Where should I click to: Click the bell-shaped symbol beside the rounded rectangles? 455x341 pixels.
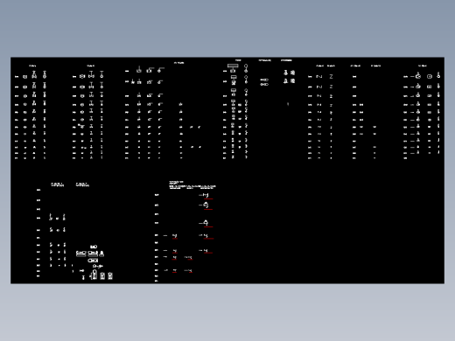click(x=101, y=254)
